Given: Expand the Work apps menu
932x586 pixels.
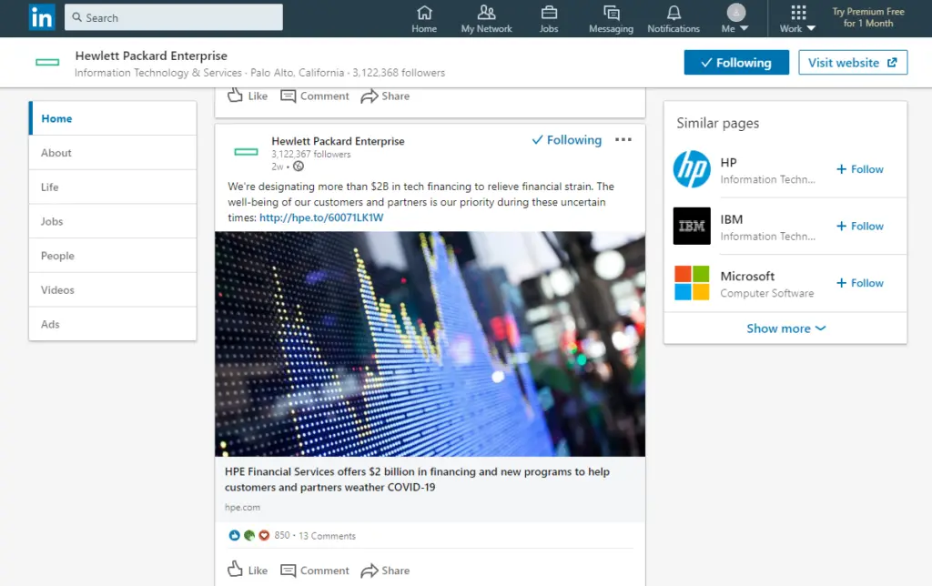Looking at the screenshot, I should [x=797, y=18].
